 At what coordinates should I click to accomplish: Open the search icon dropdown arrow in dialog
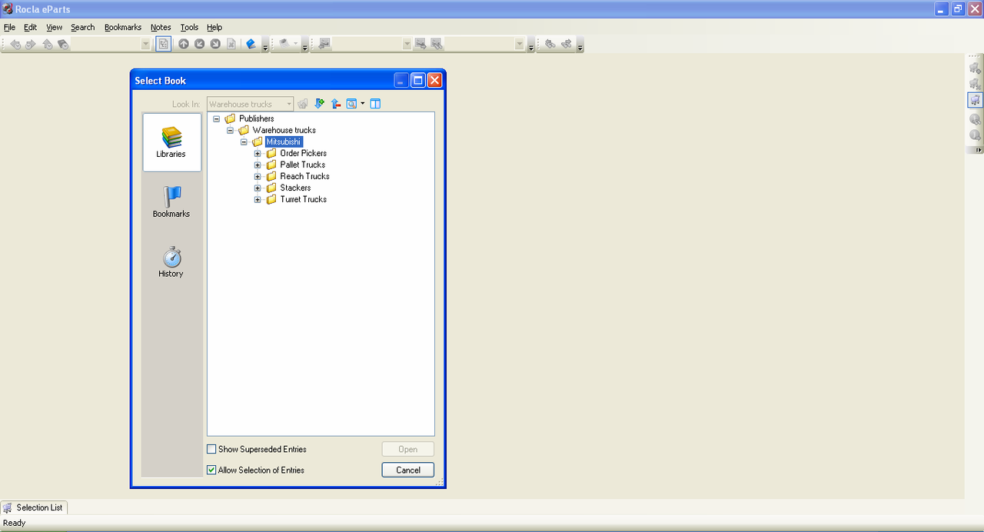(x=363, y=104)
